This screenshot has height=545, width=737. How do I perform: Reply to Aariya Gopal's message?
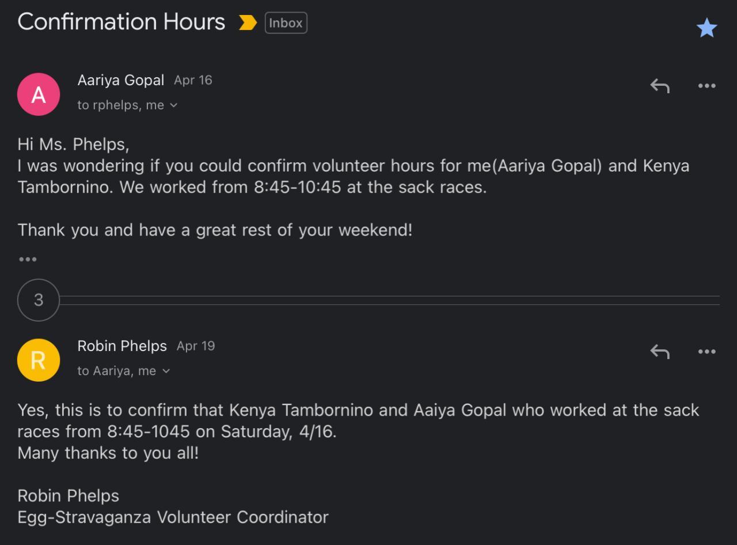[x=660, y=86]
